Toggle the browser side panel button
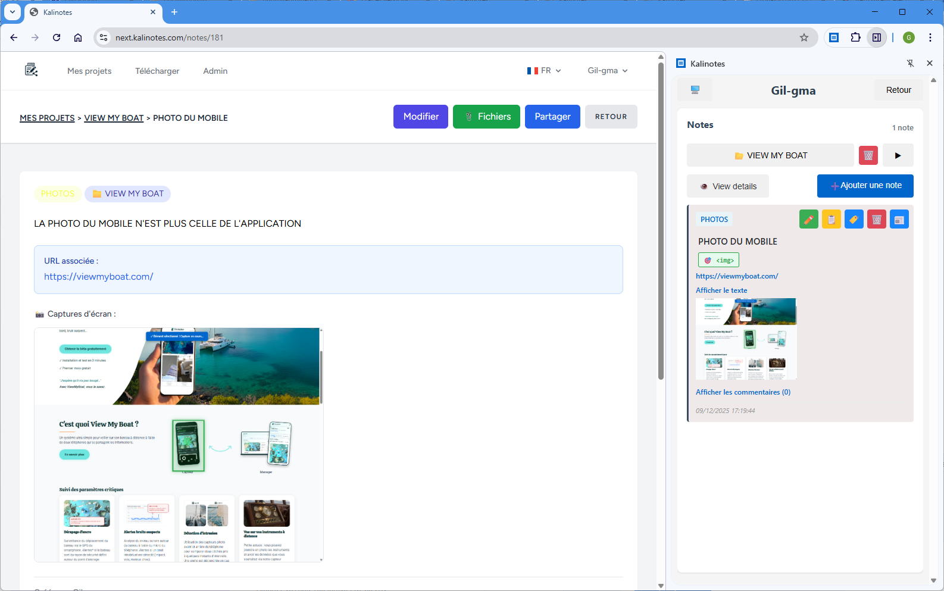 tap(877, 37)
